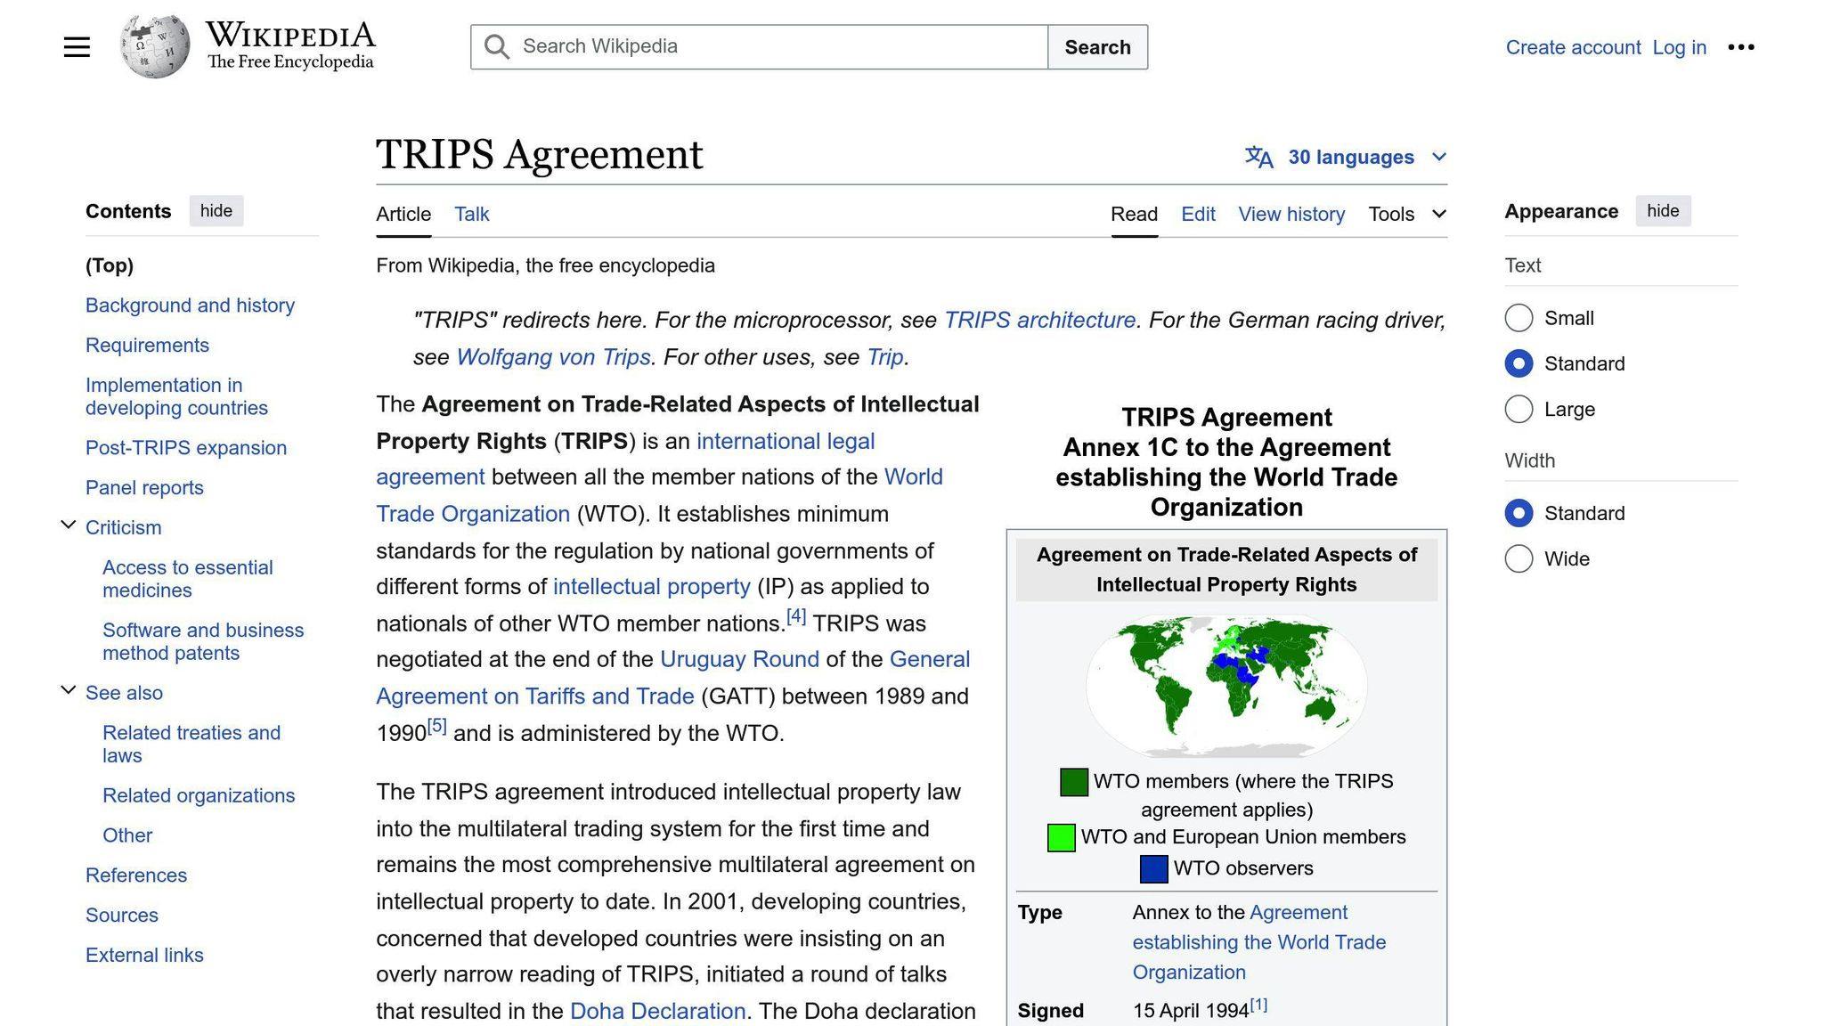Select Standard text size
The image size is (1824, 1026).
coord(1519,363)
